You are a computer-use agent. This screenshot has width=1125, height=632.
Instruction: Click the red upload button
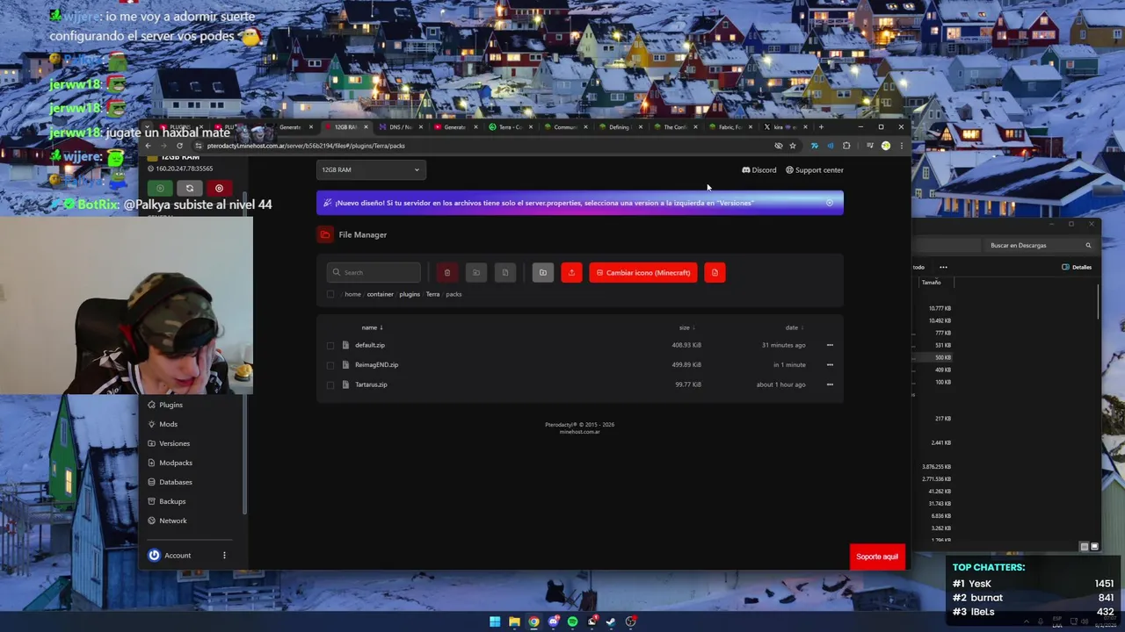click(x=571, y=273)
